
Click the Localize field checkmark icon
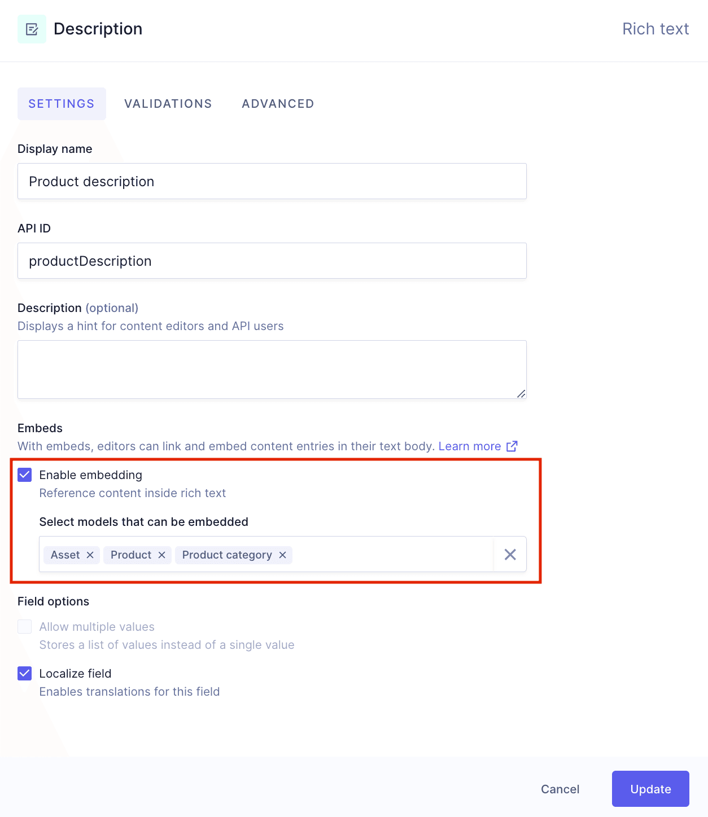(x=24, y=673)
